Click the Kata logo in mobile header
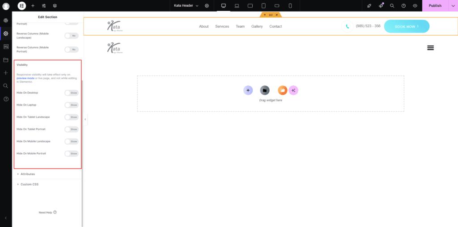458x227 pixels. pyautogui.click(x=115, y=48)
